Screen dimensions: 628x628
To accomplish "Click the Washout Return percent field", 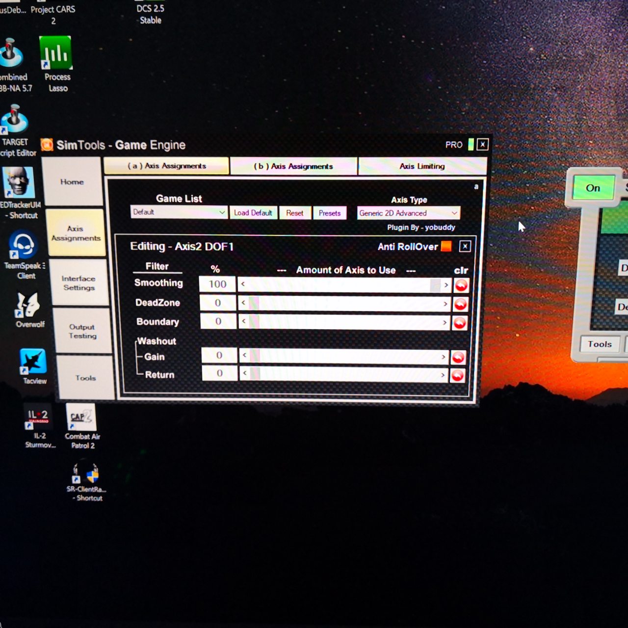I will (220, 373).
